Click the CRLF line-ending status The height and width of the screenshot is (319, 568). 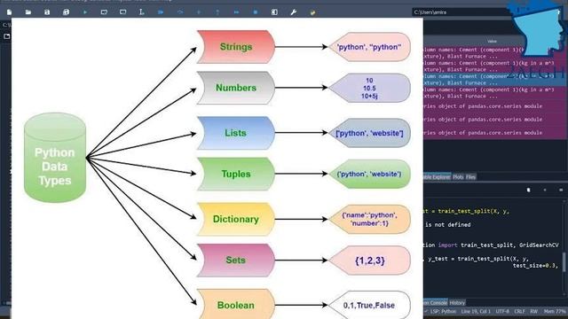[x=519, y=311]
